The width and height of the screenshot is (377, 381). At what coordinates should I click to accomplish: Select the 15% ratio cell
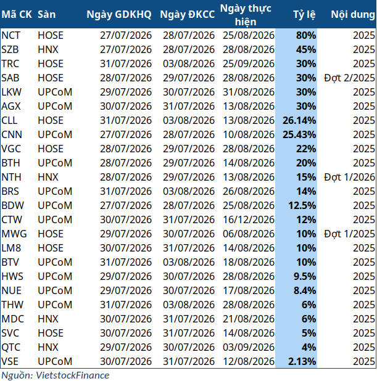[x=306, y=177]
